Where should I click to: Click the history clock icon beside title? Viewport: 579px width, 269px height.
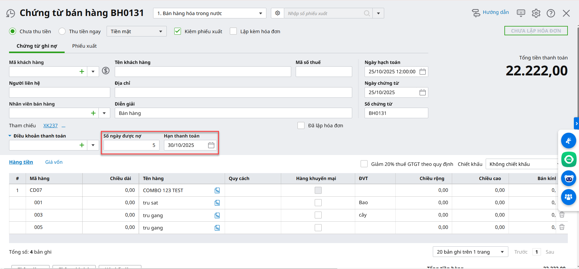[11, 14]
